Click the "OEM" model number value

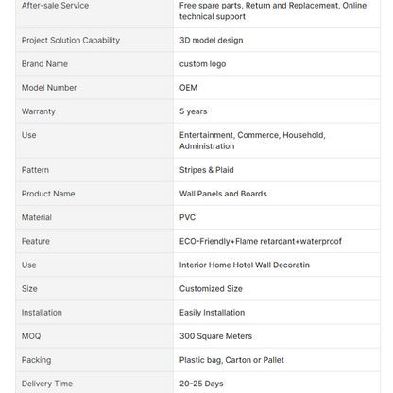point(188,88)
